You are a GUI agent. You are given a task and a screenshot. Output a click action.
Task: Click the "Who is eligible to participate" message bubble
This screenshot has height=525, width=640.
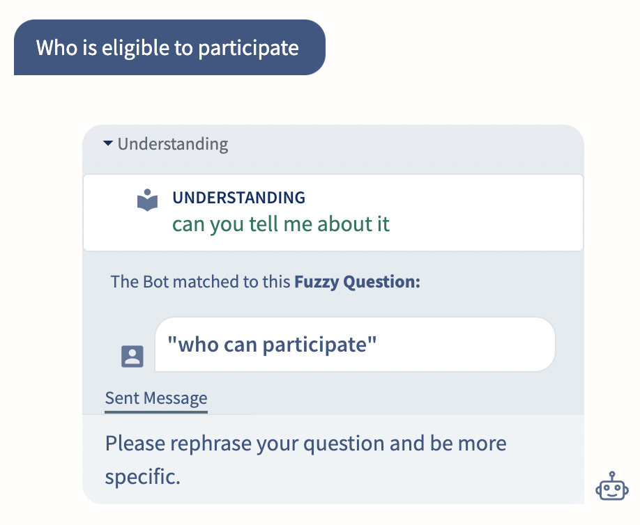tap(169, 47)
